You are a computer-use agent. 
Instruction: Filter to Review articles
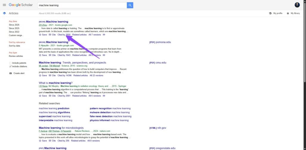[x=16, y=56]
